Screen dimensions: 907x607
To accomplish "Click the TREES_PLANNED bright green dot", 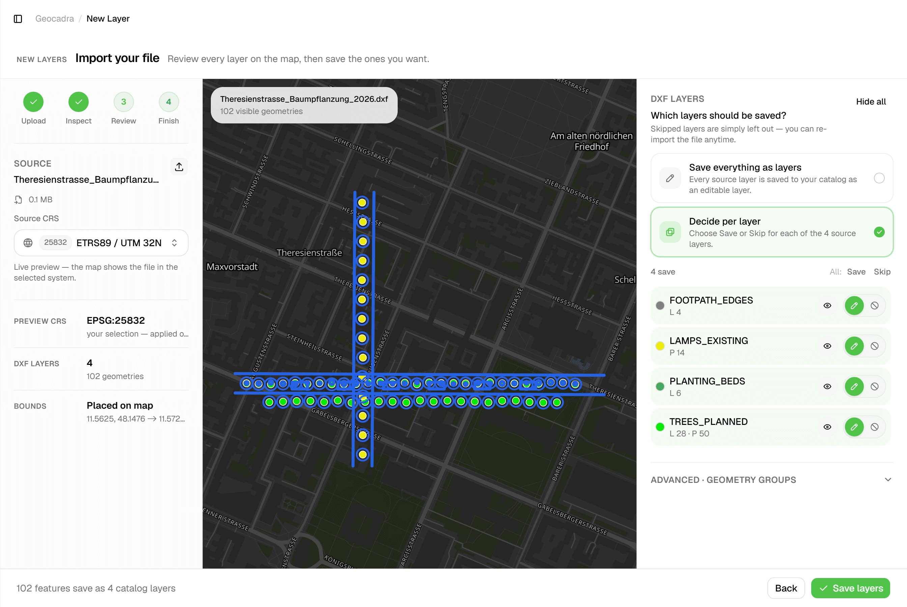I will tap(660, 427).
